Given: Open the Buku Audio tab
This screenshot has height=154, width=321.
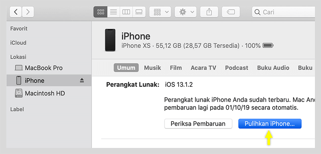Looking at the screenshot, I should click(x=273, y=68).
